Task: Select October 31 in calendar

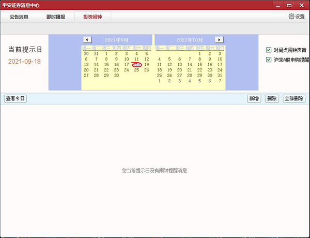Action: pos(220,75)
